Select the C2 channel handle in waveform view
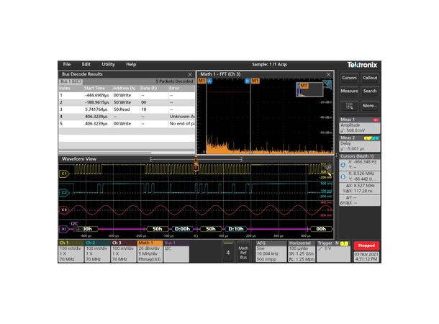 64,193
